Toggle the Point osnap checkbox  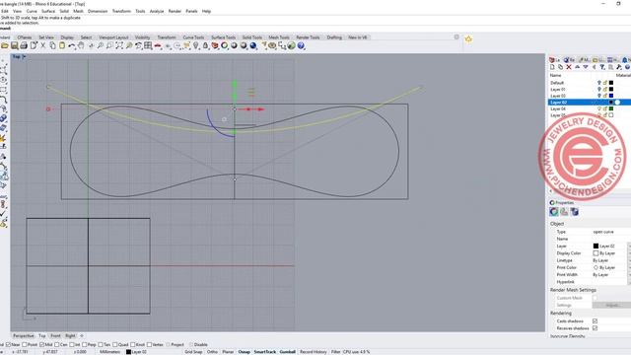coord(25,344)
